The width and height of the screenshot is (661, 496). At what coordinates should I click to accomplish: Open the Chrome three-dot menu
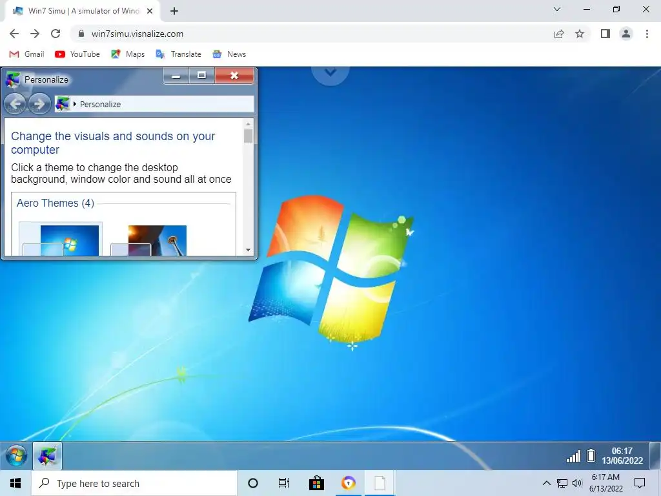pyautogui.click(x=647, y=34)
